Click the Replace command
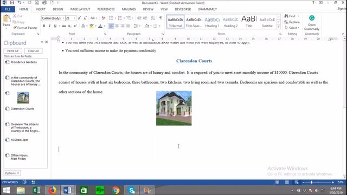 point(292,22)
